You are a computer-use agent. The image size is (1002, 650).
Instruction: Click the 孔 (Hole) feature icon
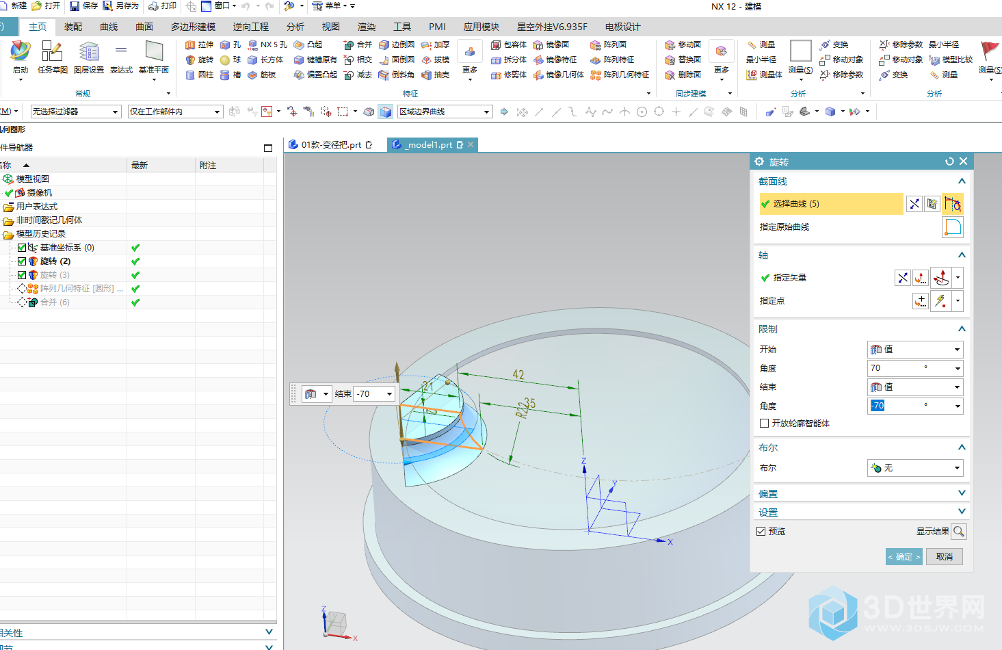(x=225, y=44)
